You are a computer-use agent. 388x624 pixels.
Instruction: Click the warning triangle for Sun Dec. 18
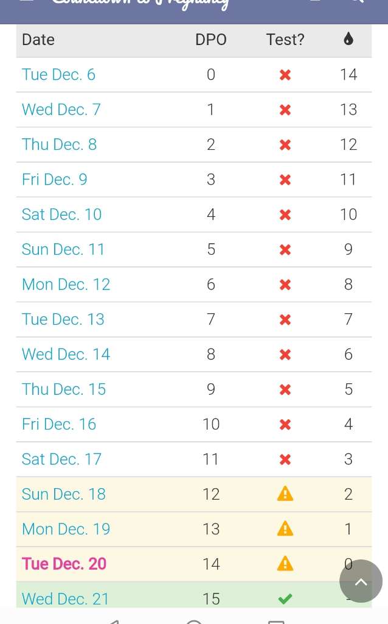tap(285, 494)
